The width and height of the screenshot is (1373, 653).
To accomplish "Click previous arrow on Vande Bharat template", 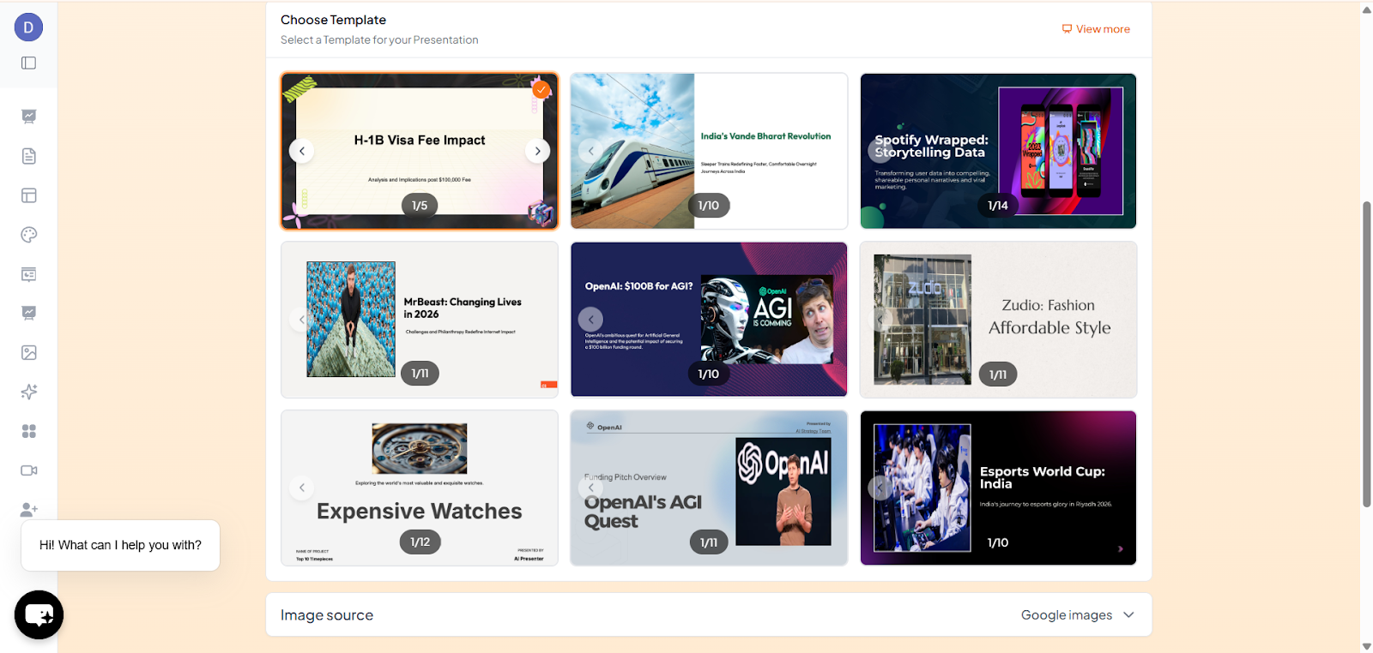I will (590, 151).
